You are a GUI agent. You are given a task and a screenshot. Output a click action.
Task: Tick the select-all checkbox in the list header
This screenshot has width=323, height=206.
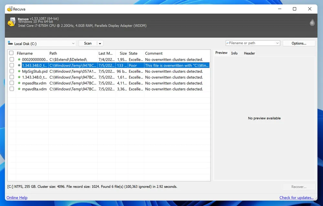point(12,53)
